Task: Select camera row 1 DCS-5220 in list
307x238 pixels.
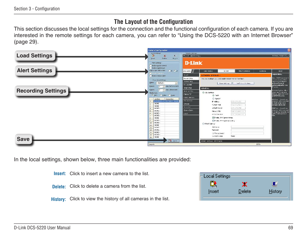Action: point(164,101)
